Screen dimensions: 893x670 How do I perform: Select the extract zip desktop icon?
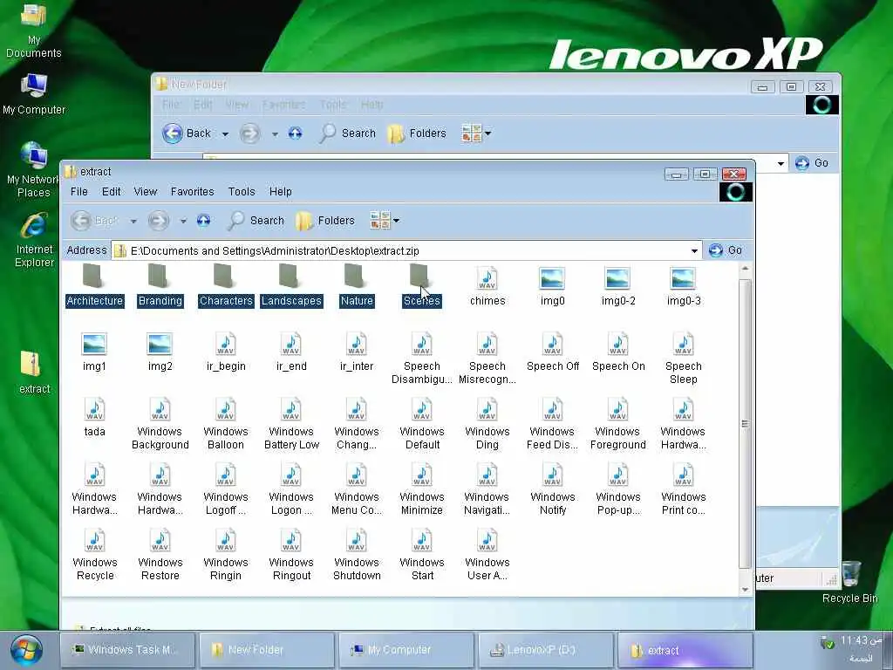click(34, 372)
